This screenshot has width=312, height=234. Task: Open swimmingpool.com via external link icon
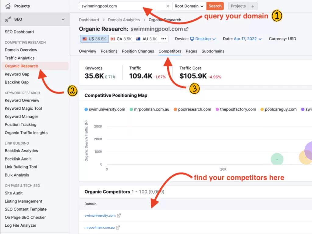187,29
